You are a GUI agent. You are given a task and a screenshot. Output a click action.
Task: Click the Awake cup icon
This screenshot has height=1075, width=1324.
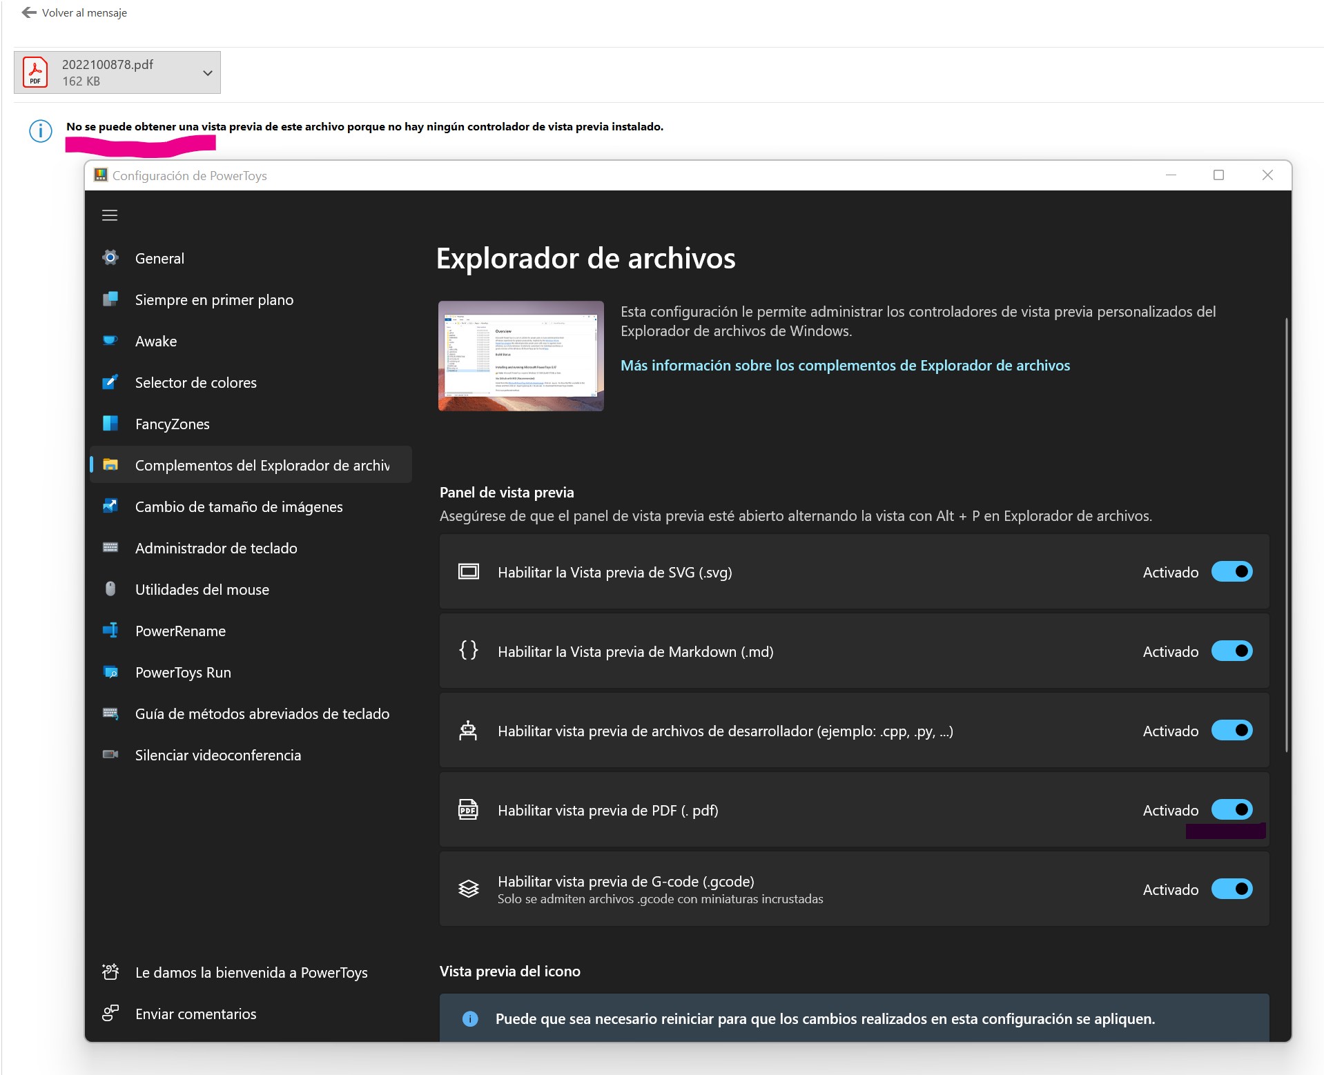click(x=111, y=340)
